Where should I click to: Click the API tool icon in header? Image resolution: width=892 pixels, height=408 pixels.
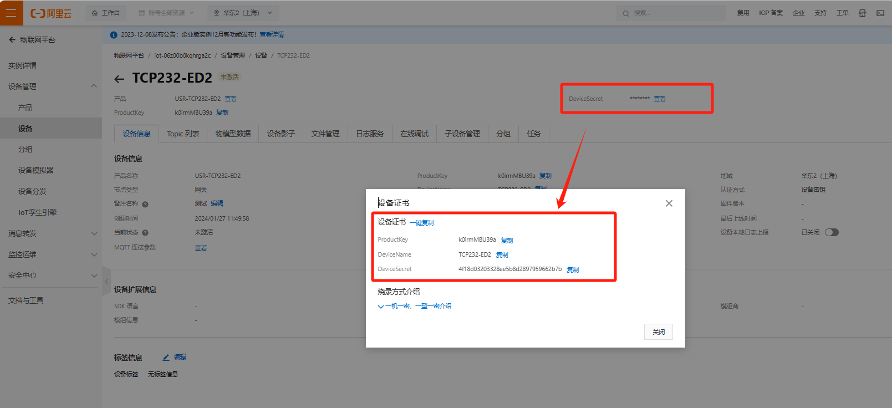click(x=862, y=13)
